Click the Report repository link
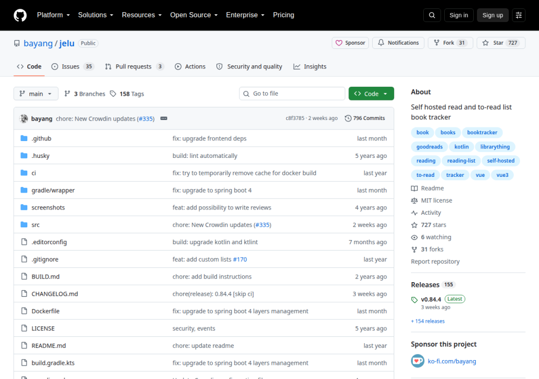This screenshot has height=379, width=539. pyautogui.click(x=435, y=262)
